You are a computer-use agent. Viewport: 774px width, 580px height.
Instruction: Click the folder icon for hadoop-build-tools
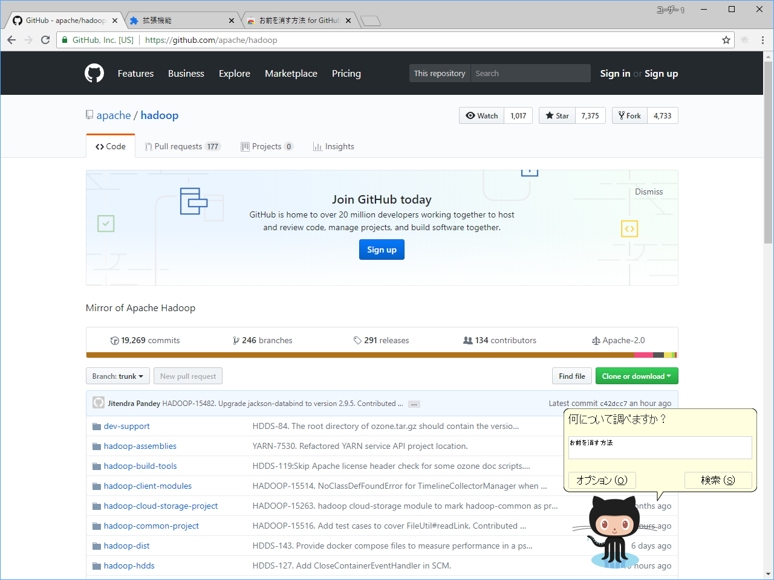(x=97, y=466)
